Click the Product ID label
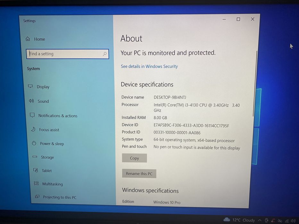Image resolution: width=299 pixels, height=224 pixels. (131, 132)
